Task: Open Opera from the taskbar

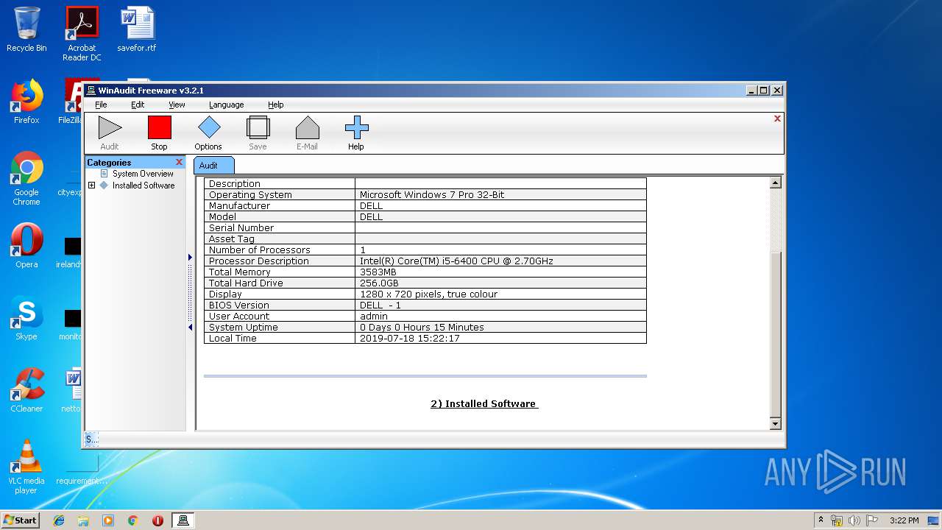Action: tap(157, 520)
